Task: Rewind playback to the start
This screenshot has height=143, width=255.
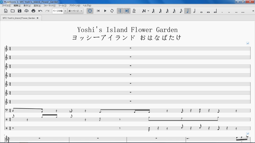Action: coord(98,11)
